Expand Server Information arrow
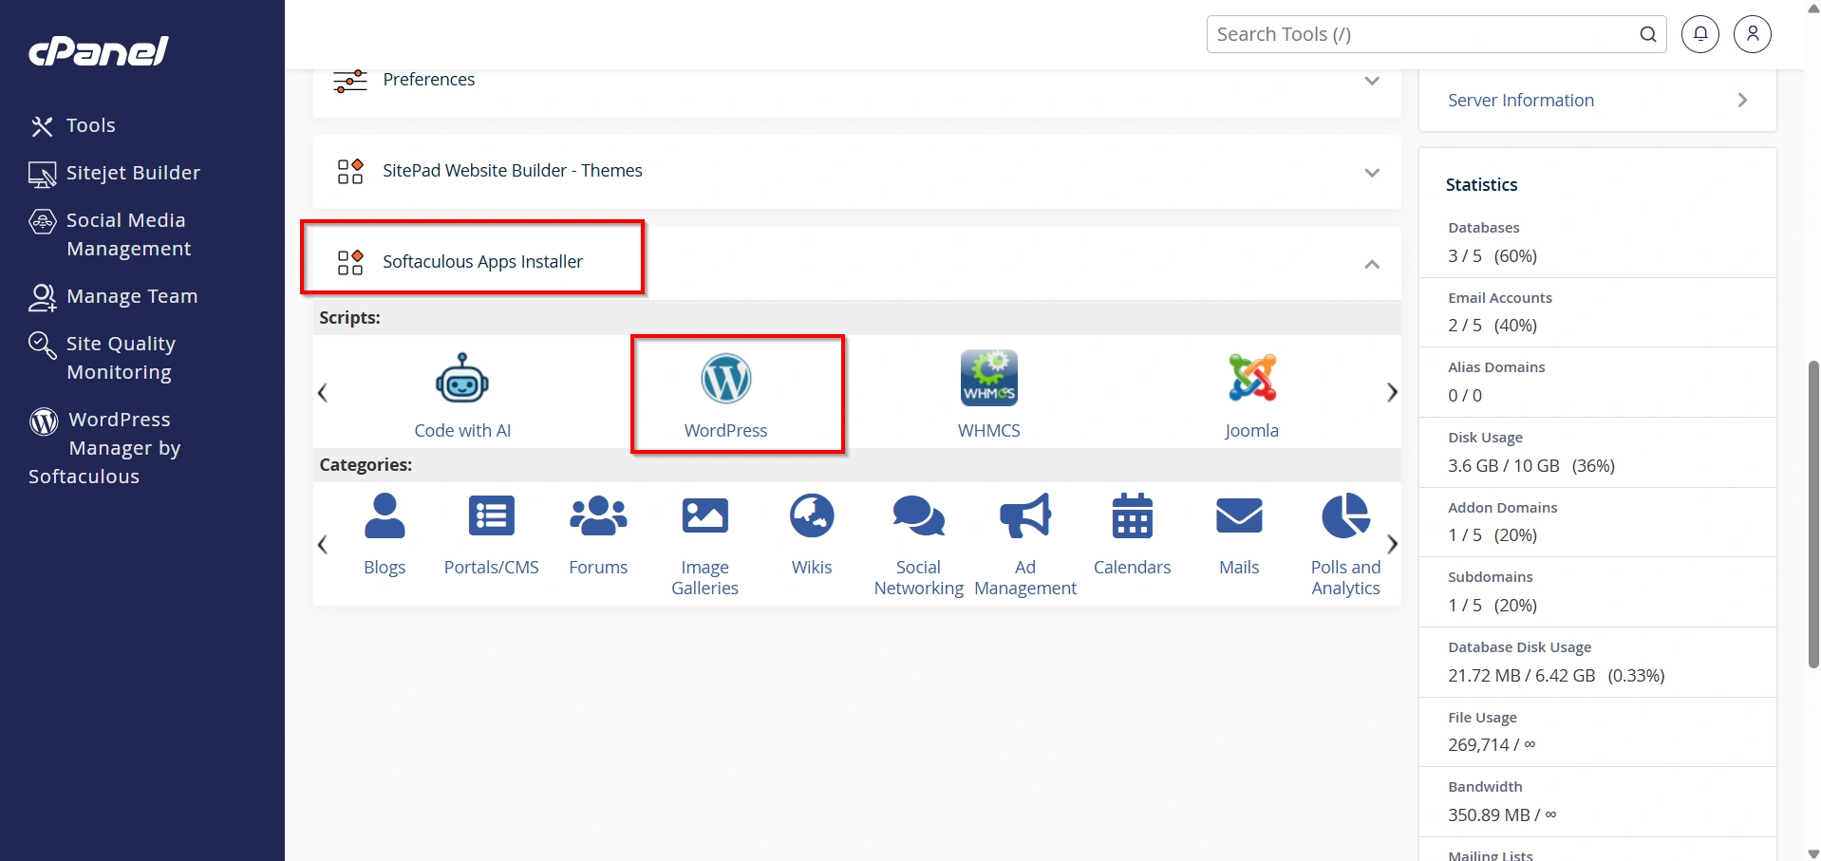The image size is (1821, 861). coord(1742,100)
